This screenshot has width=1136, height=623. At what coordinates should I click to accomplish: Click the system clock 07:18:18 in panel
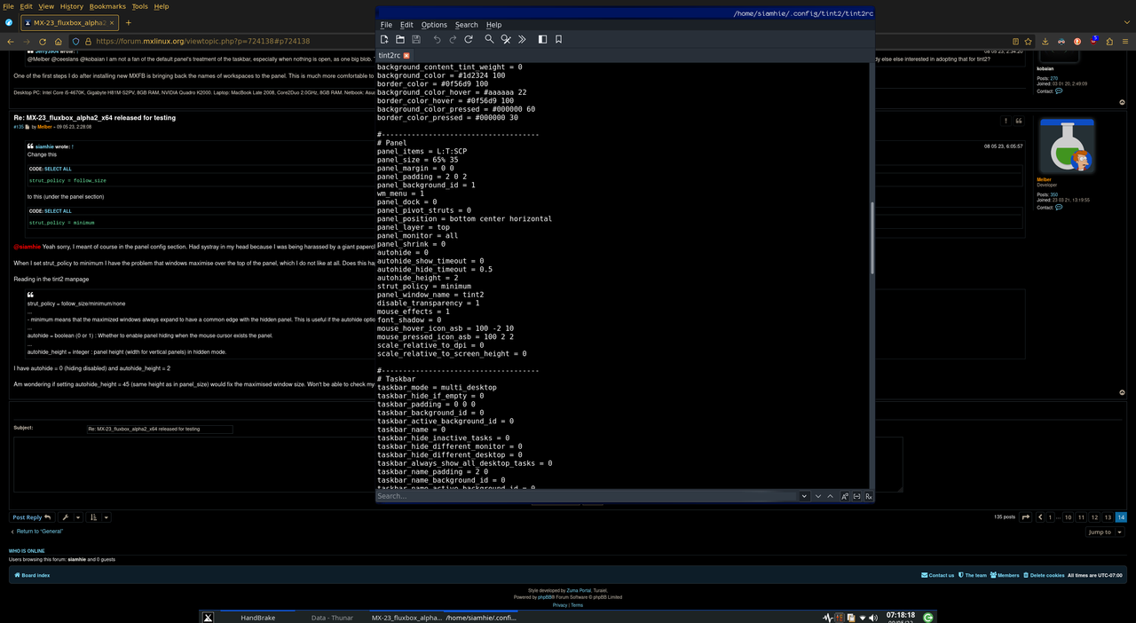[x=900, y=615]
